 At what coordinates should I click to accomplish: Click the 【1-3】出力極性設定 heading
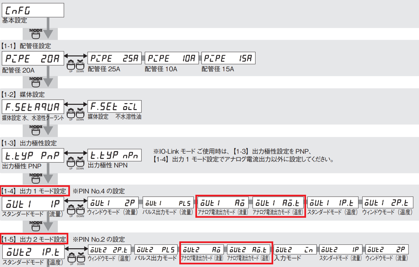pyautogui.click(x=29, y=143)
